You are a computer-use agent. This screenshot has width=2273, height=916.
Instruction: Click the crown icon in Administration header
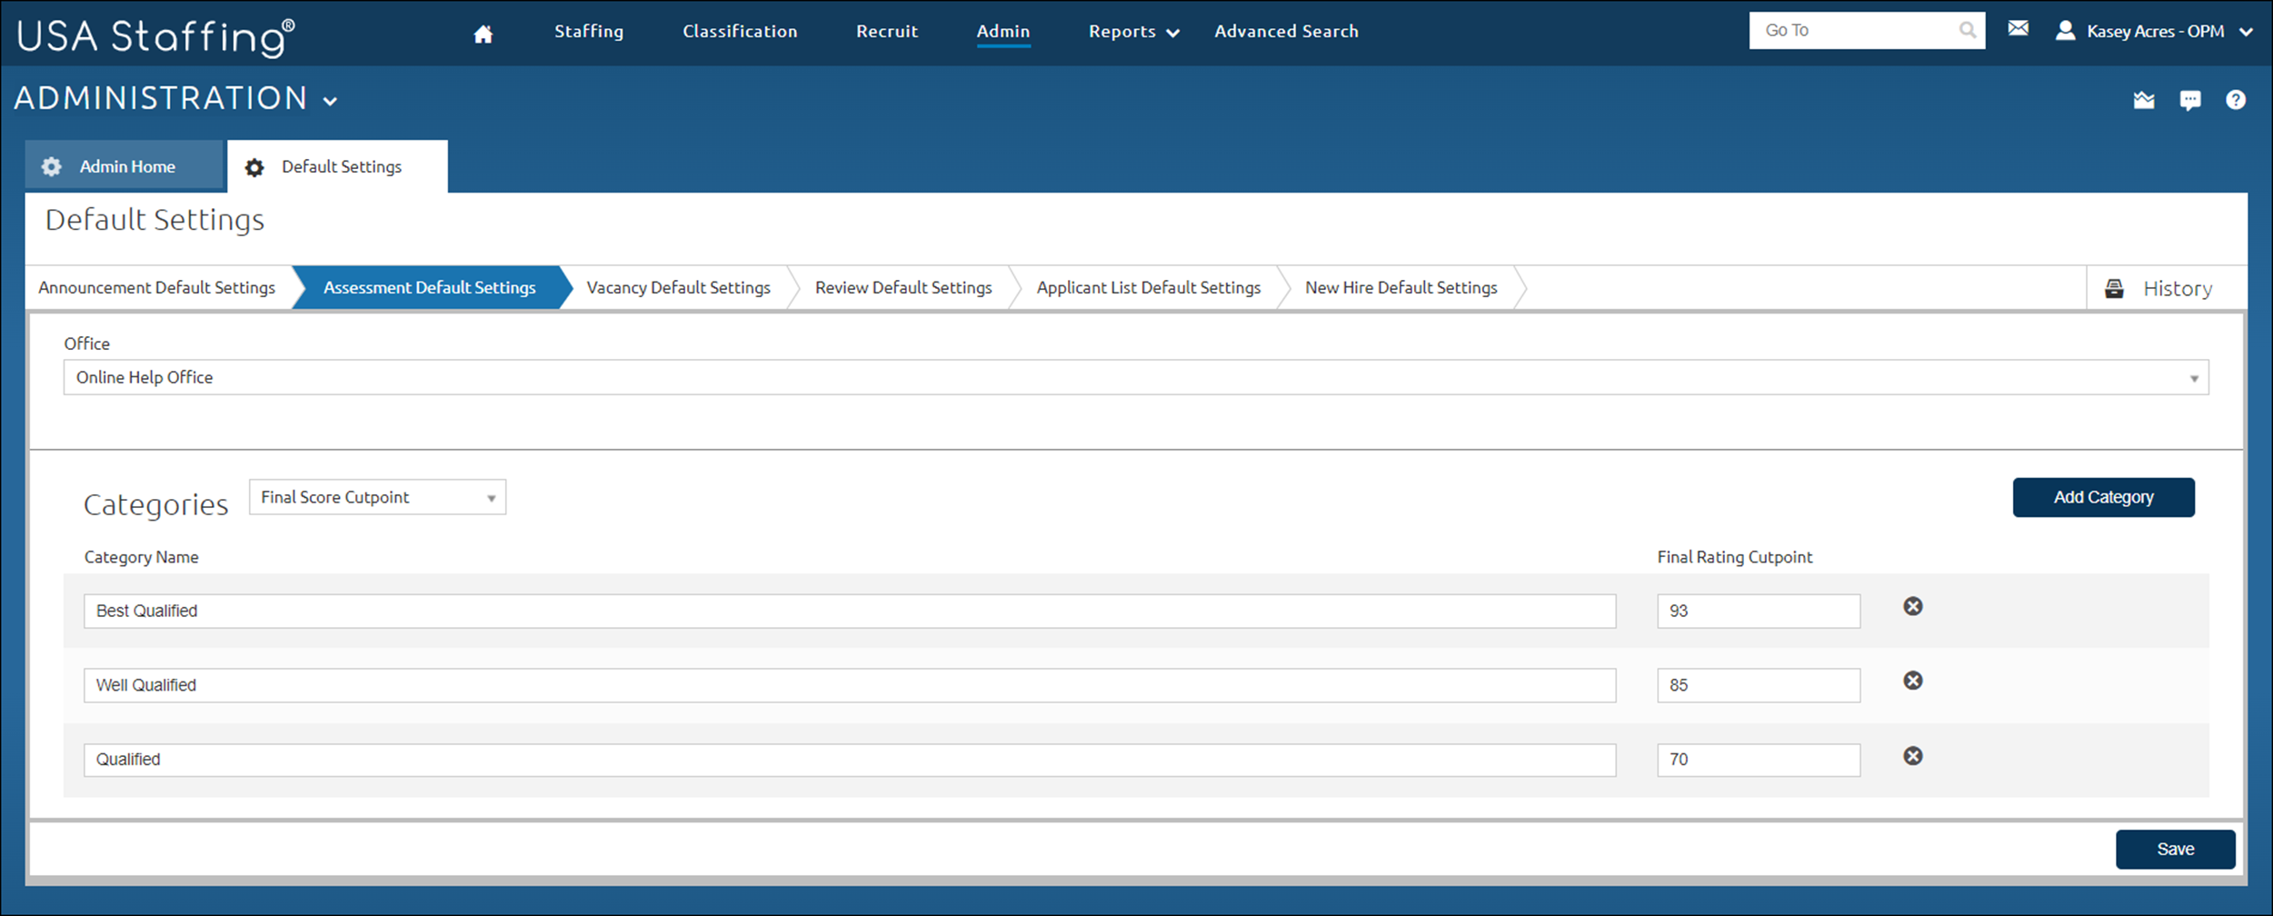(x=2144, y=100)
